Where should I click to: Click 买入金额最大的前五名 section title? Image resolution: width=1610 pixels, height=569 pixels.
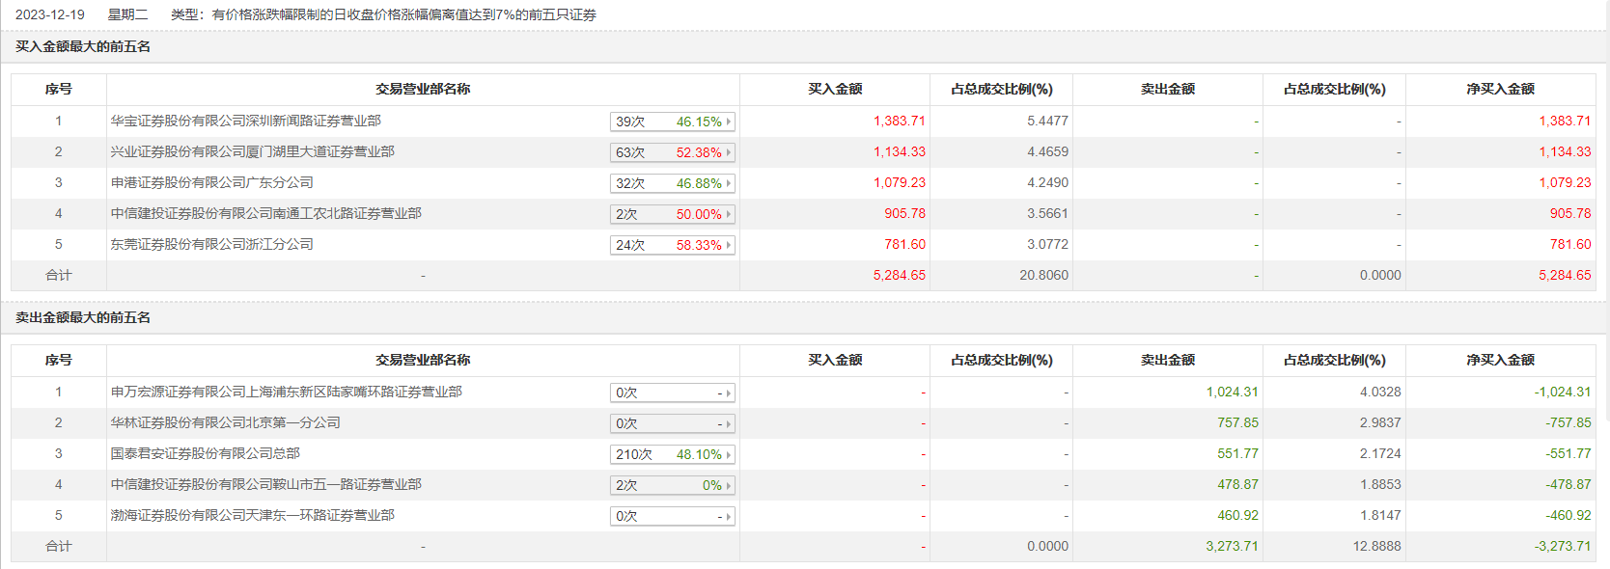(83, 46)
